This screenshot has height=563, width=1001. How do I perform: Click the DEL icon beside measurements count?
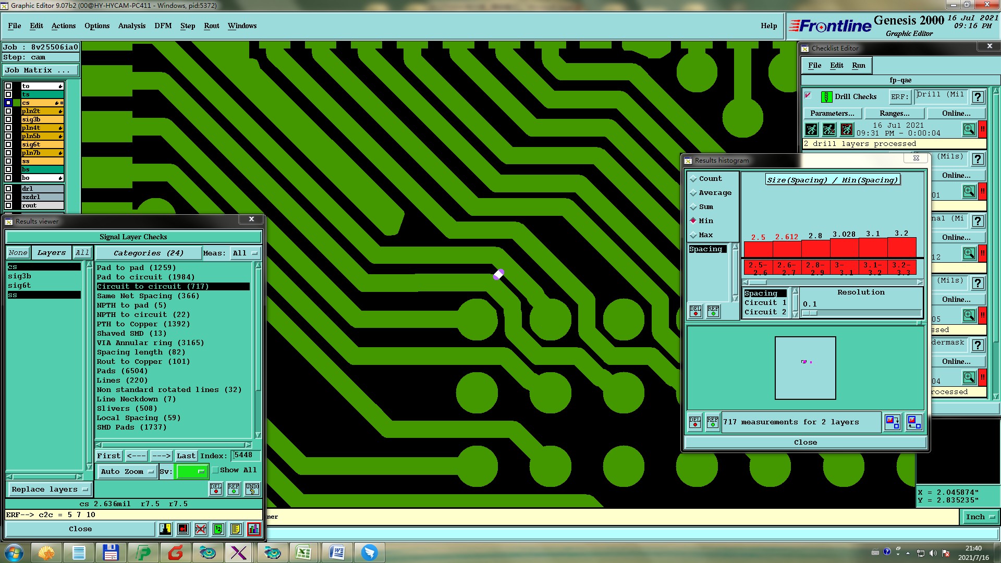[695, 422]
